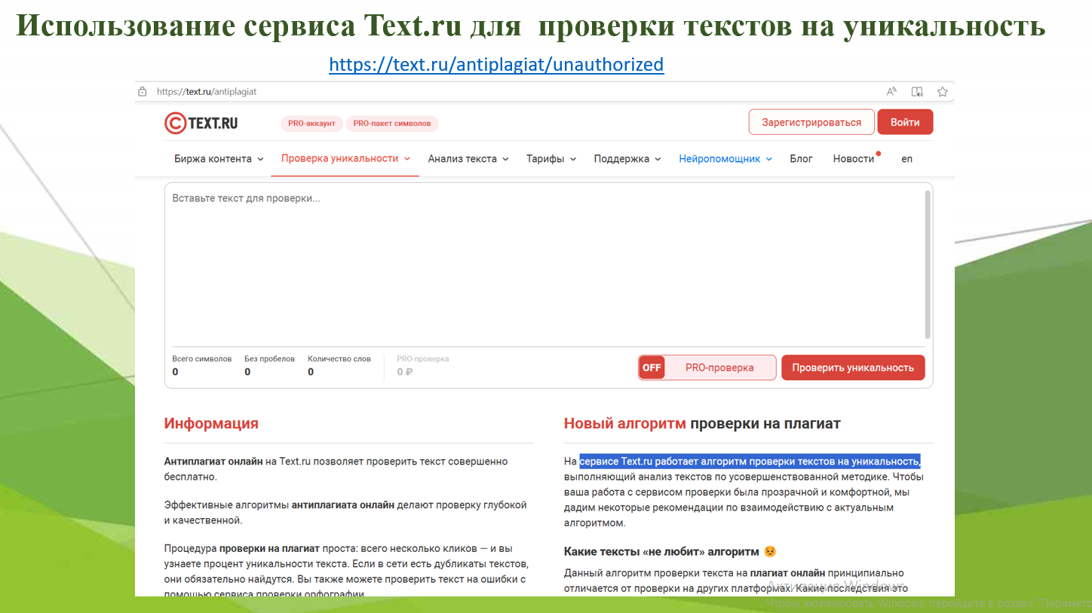Toggle the PRO-проверка OFF switch
The image size is (1092, 613).
652,367
